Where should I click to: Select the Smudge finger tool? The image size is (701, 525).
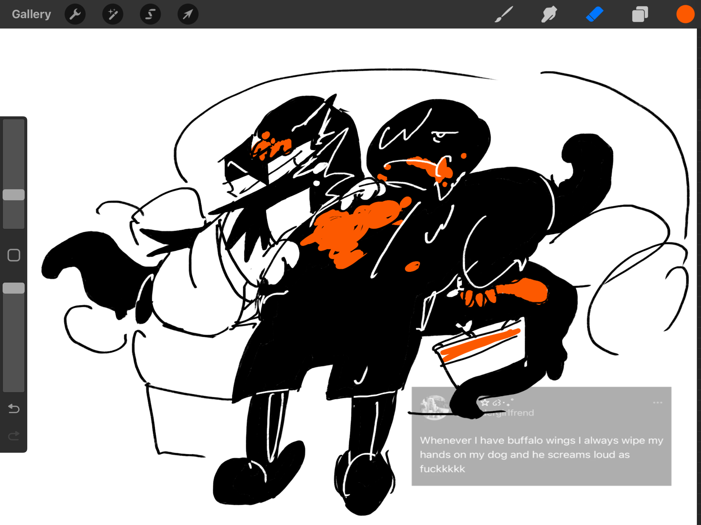[549, 14]
